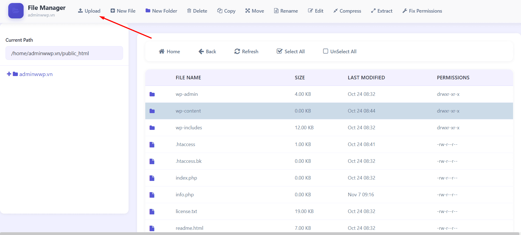Click the Copy toolbar item
This screenshot has width=521, height=235.
click(226, 11)
